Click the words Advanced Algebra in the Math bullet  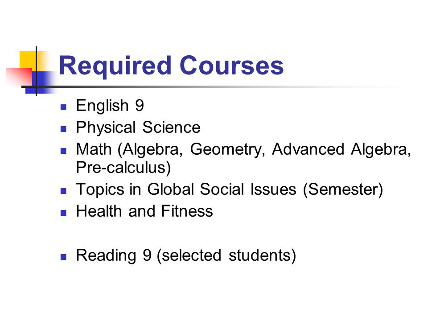341,149
